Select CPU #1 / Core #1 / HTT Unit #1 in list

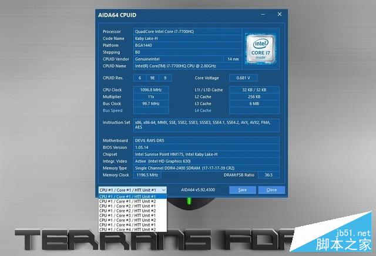point(133,197)
